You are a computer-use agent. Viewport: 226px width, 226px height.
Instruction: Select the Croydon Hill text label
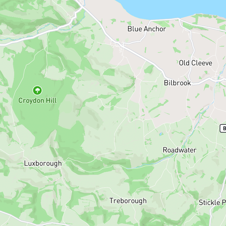click(37, 100)
